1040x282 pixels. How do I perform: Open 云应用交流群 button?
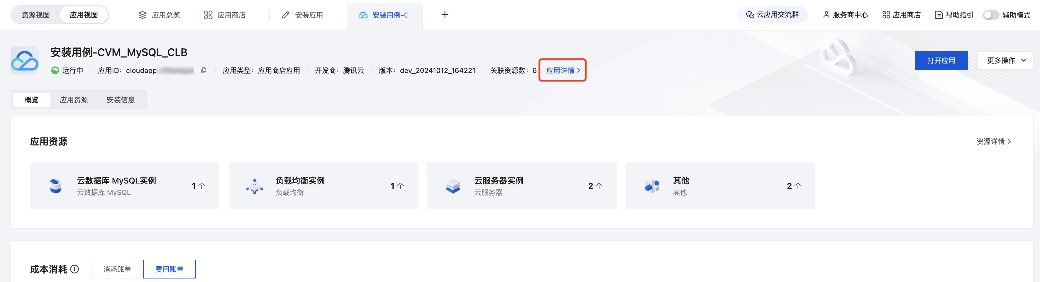772,15
